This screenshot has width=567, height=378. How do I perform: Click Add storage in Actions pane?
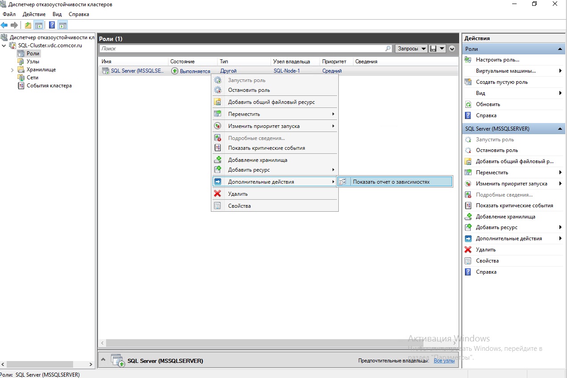tap(505, 217)
